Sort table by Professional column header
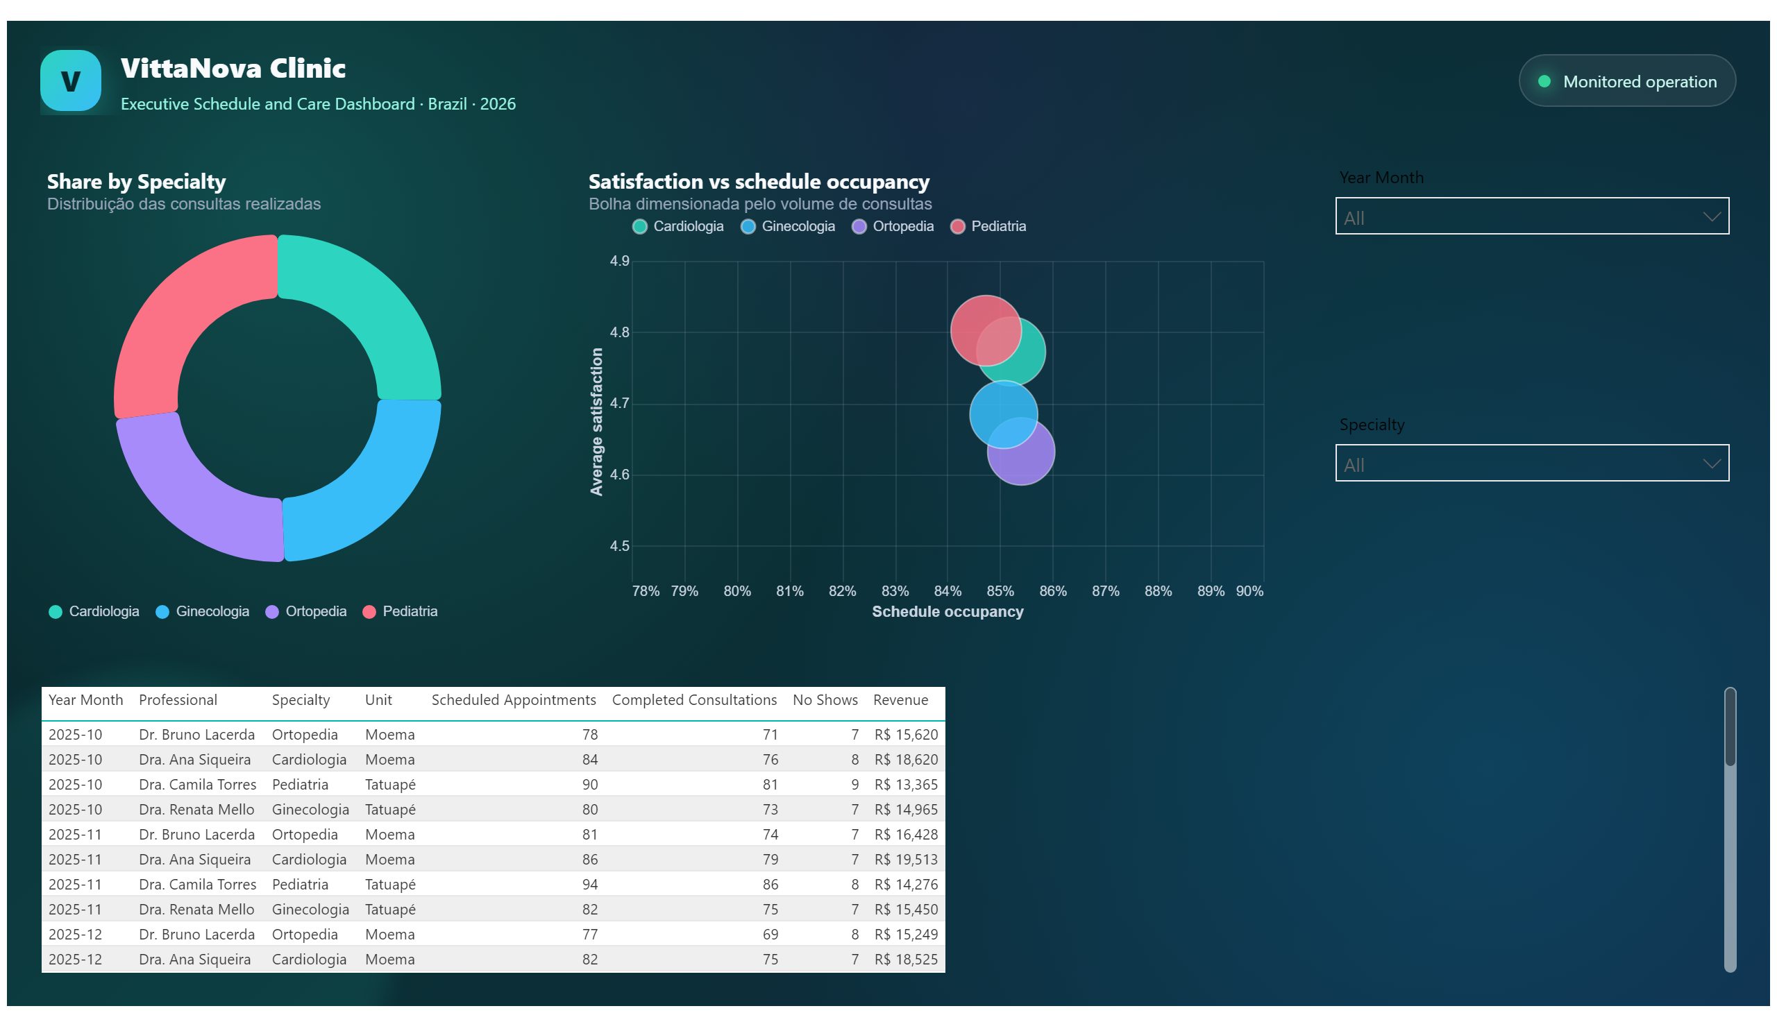The width and height of the screenshot is (1777, 1013). coord(178,700)
